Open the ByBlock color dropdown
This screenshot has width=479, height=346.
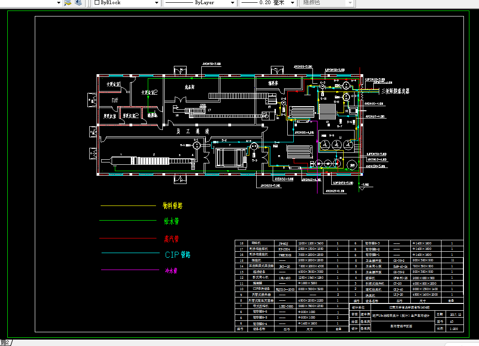pyautogui.click(x=156, y=3)
